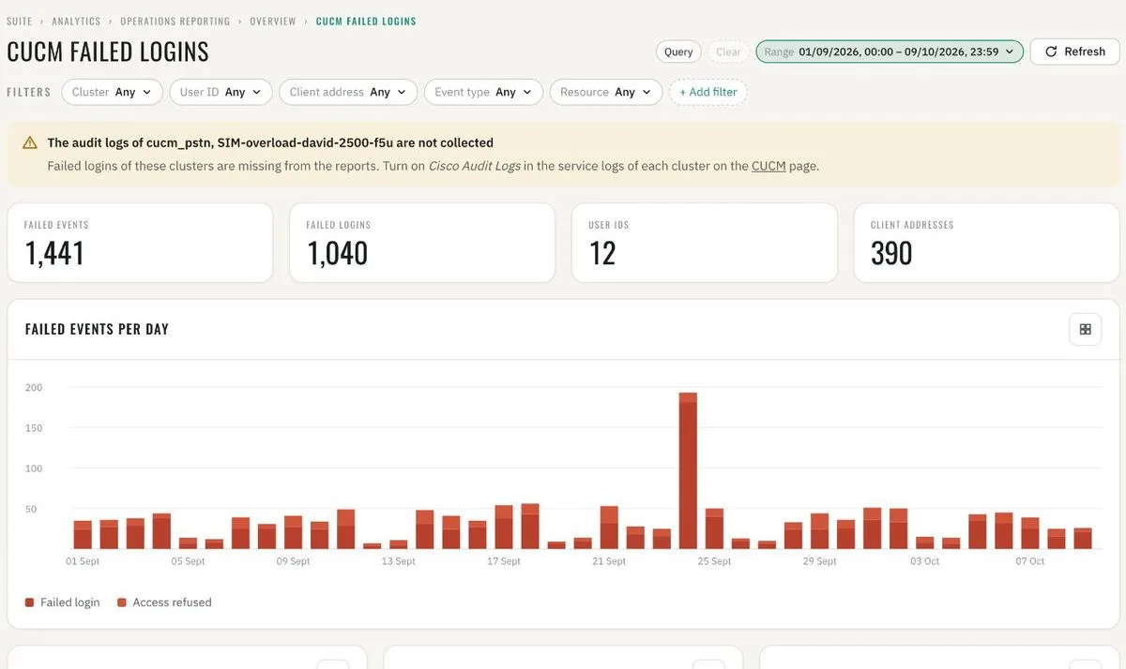Image resolution: width=1126 pixels, height=669 pixels.
Task: Toggle the Access refused legend series
Action: tap(164, 602)
